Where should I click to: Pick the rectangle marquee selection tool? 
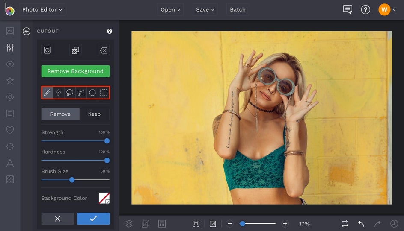point(104,93)
